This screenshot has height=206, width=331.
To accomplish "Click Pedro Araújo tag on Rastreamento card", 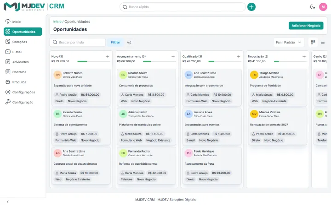I will click(197, 173).
